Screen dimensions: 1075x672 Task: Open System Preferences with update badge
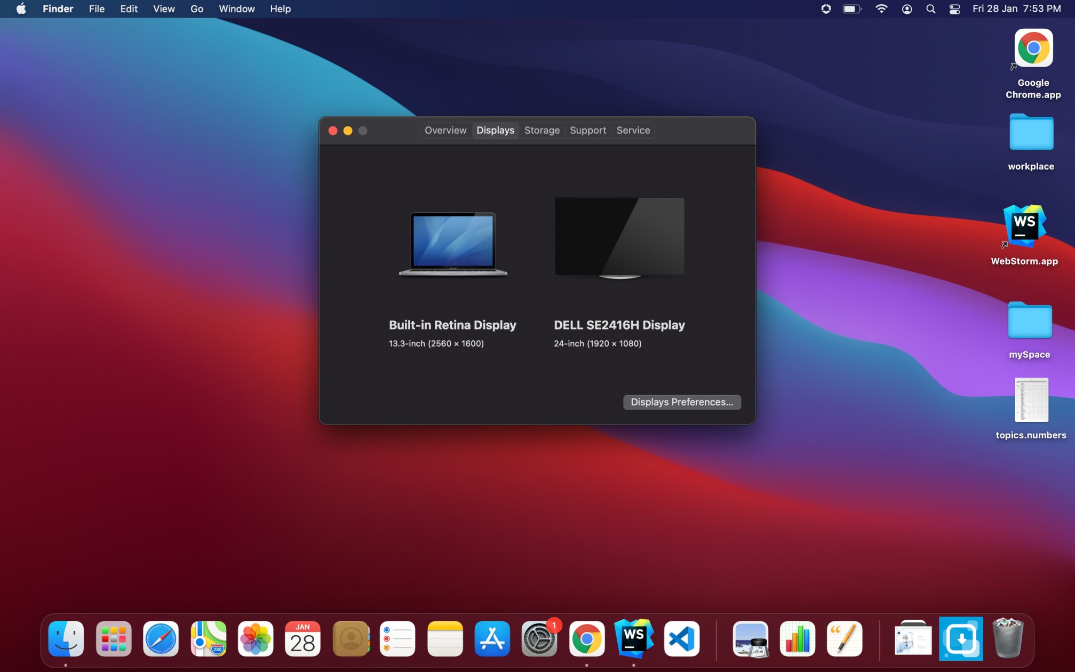click(x=539, y=638)
